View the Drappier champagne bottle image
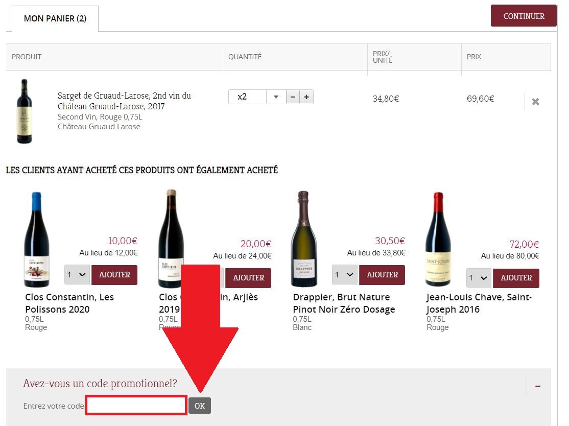Viewport: 569px width, 426px height. pyautogui.click(x=304, y=239)
